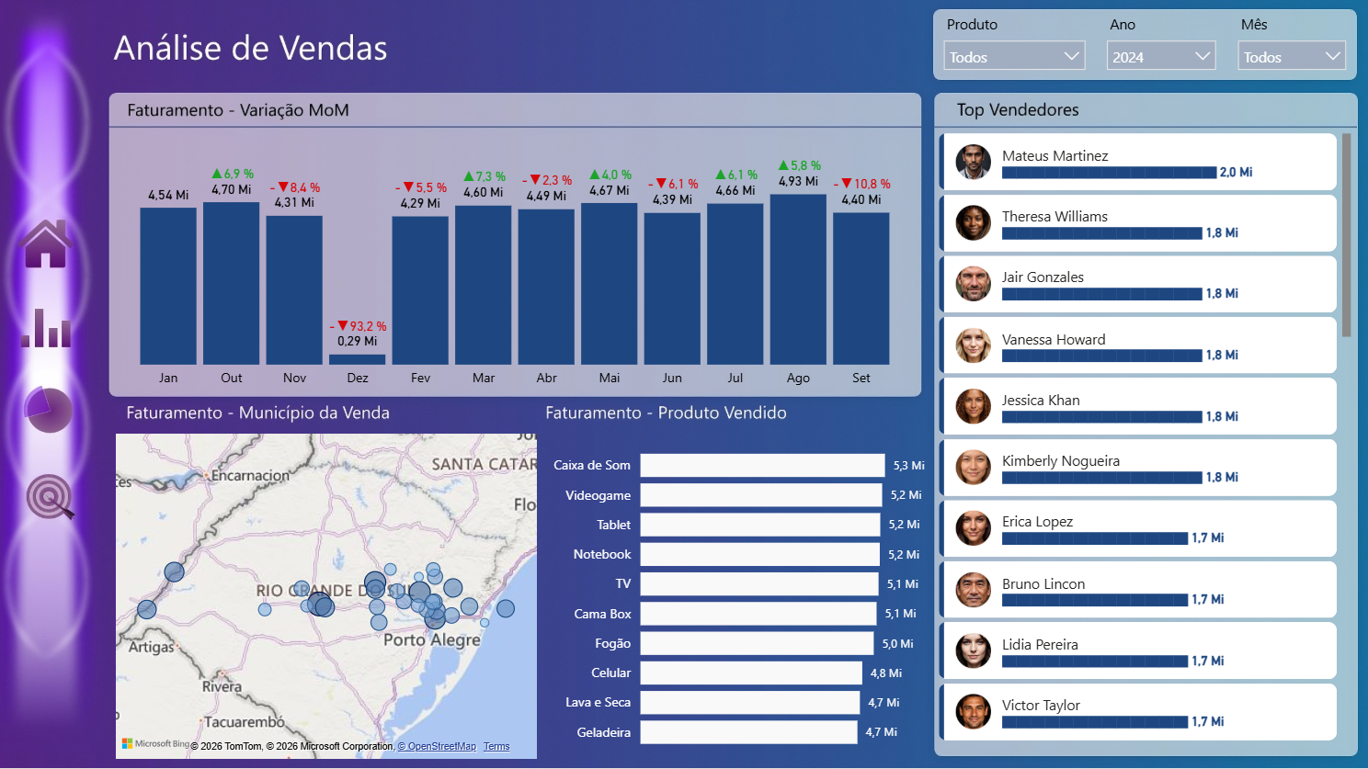1368x769 pixels.
Task: Click the 5,8 % increase label
Action: point(799,165)
